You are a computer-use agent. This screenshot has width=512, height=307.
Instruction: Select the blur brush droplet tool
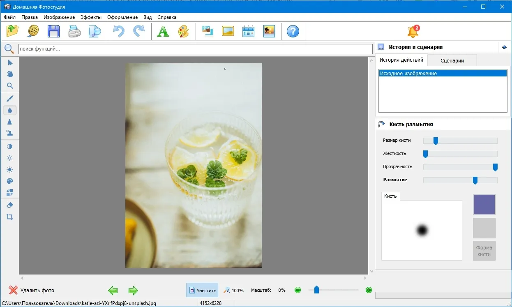(10, 110)
